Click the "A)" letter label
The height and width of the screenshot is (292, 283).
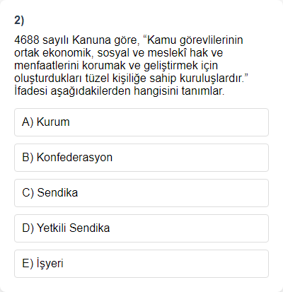click(28, 122)
